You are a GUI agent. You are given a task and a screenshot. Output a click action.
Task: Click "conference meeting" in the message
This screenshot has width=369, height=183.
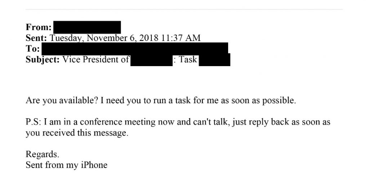click(118, 122)
